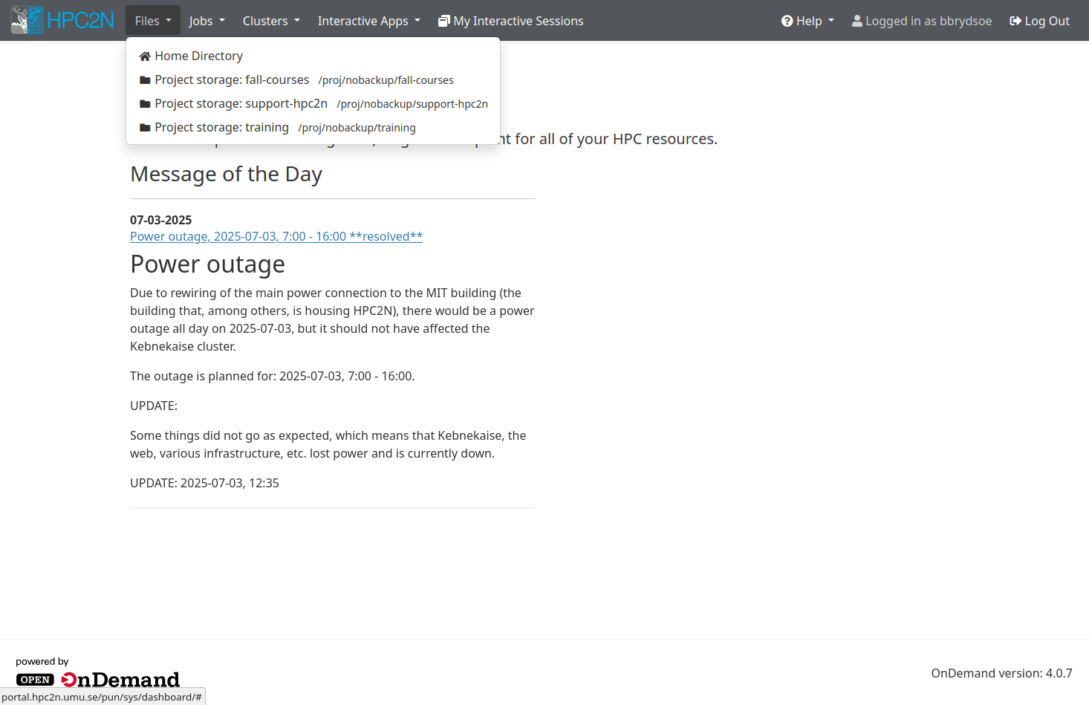Click the /proj/nobackup/fall-courses path text
Screen dimensions: 1089x705
coord(386,80)
